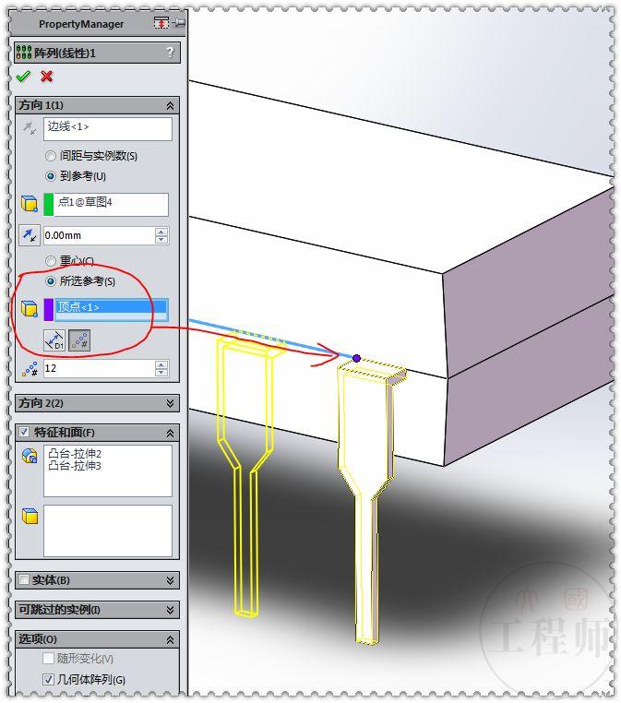This screenshot has height=703, width=621.
Task: Expand the 可跳过的实例(I) section
Action: click(170, 610)
